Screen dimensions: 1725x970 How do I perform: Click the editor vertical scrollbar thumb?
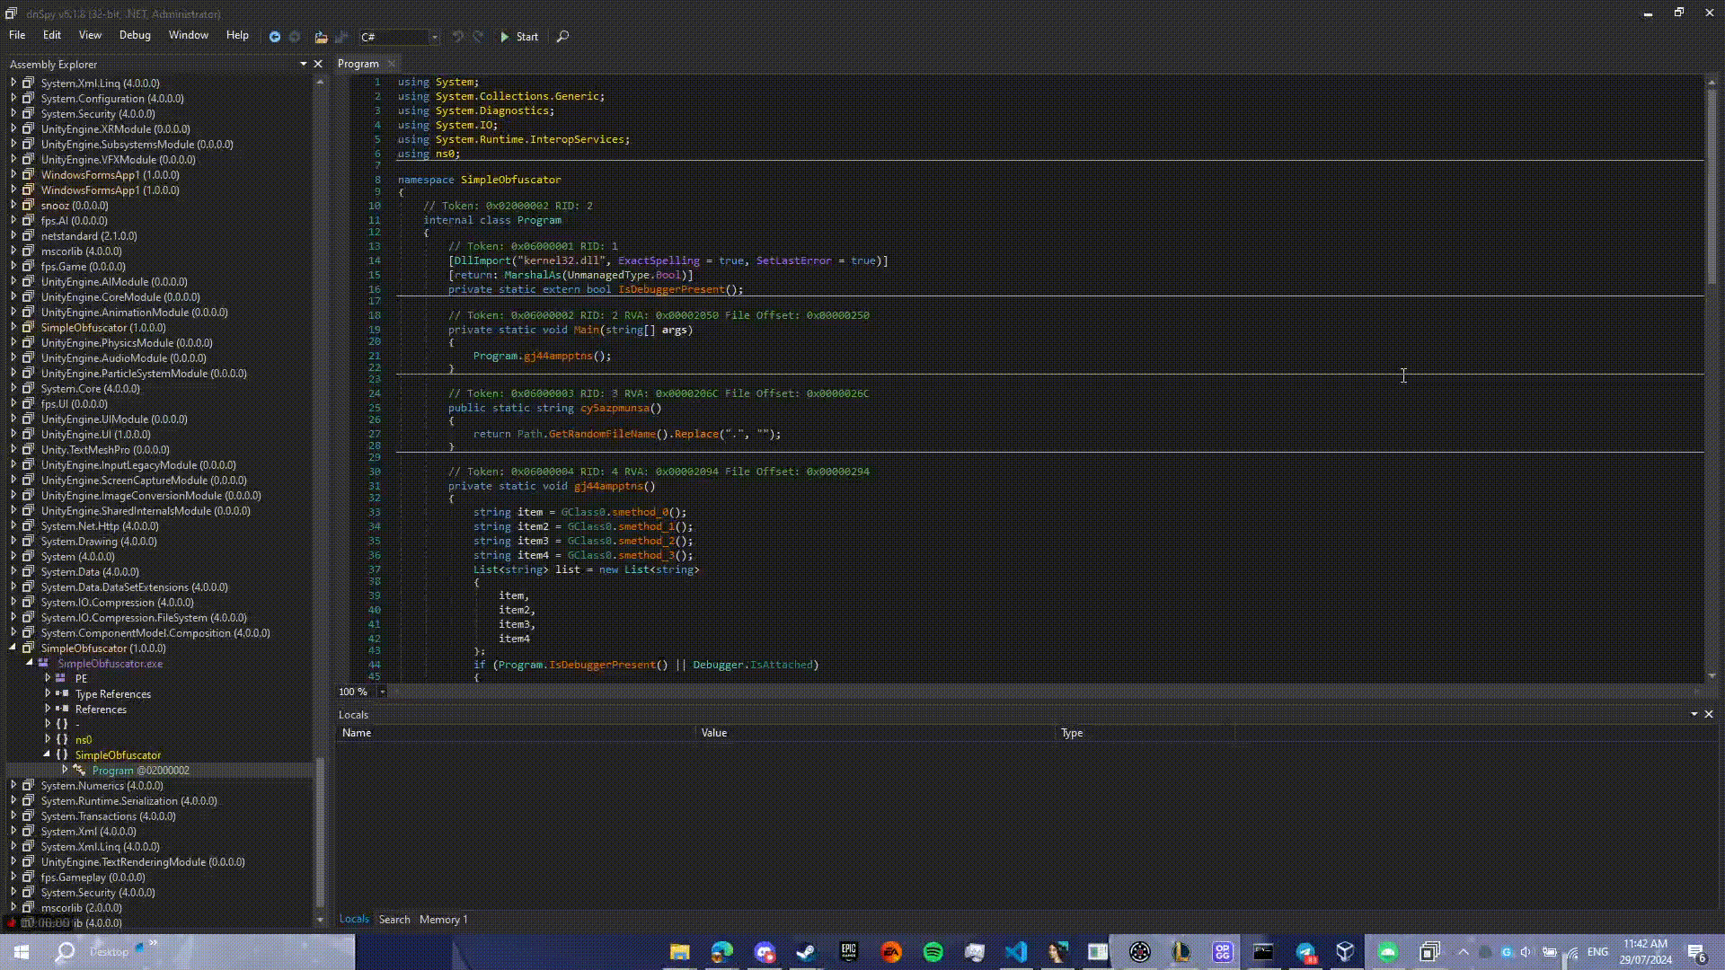point(1712,184)
